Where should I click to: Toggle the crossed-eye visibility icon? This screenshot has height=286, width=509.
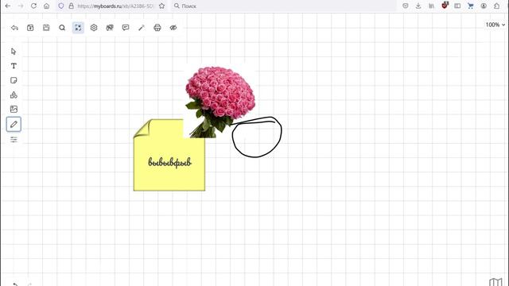(x=173, y=28)
